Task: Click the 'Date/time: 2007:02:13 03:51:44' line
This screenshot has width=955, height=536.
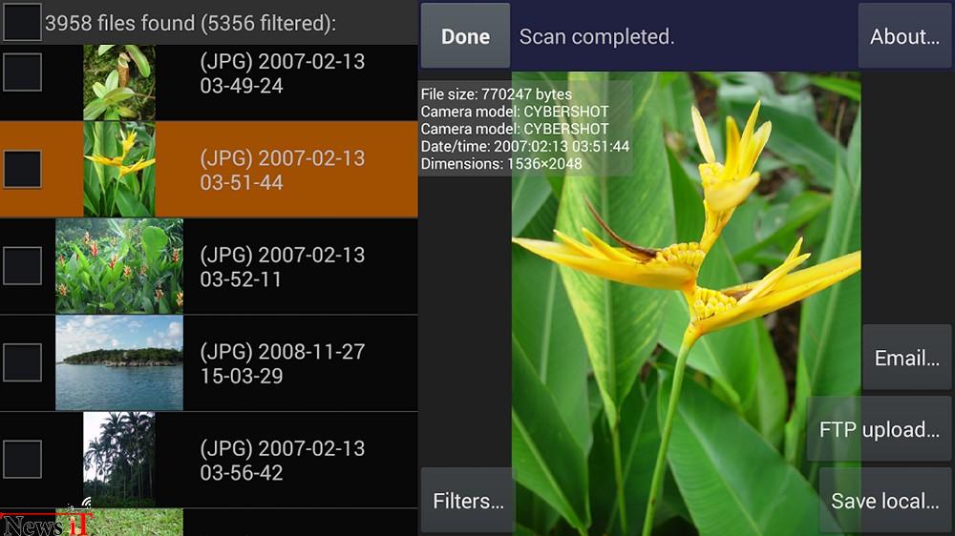Action: point(524,146)
